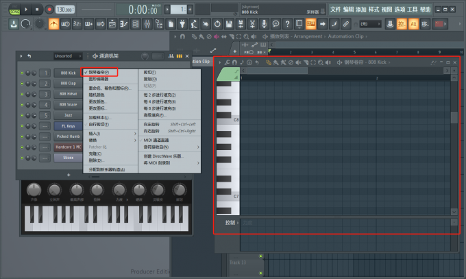Click the piano roll wrench tools icon
The height and width of the screenshot is (279, 466).
point(227,62)
